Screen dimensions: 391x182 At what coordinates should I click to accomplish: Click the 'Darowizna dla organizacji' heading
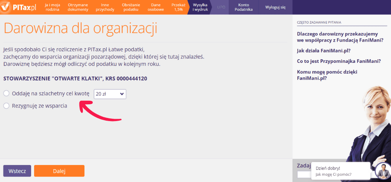point(80,28)
